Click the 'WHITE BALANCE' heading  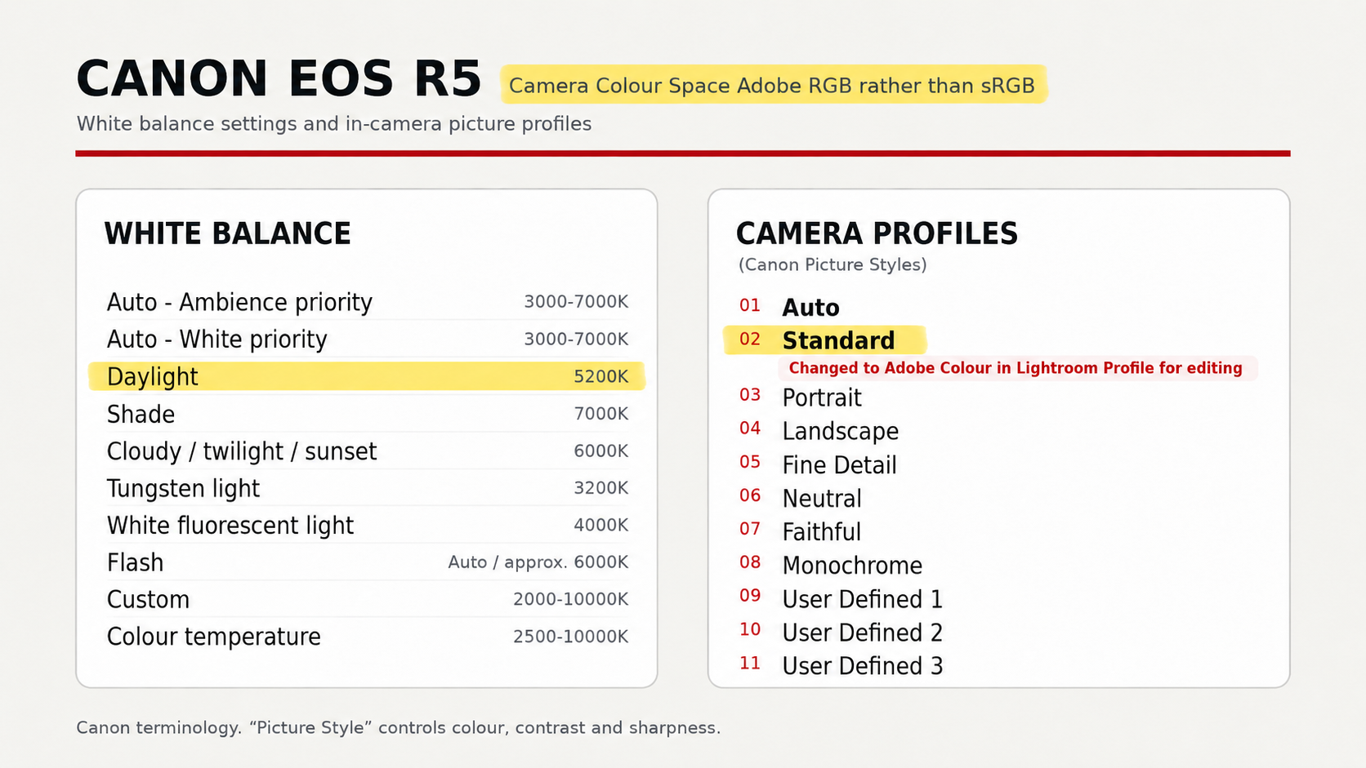tap(227, 234)
